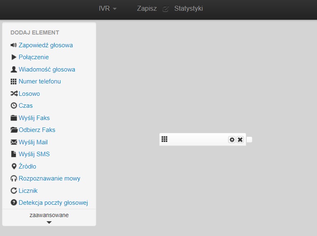Add a Czas element

pos(25,106)
